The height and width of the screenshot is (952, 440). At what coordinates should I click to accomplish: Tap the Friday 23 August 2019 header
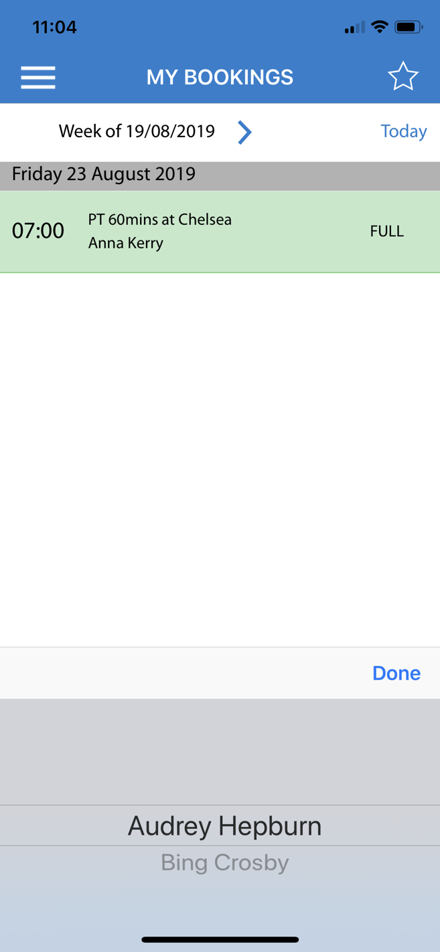click(104, 174)
